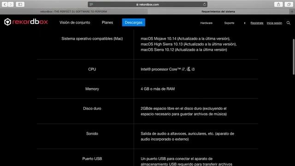This screenshot has width=295, height=166.
Task: Click the Disco duro row label
Action: [92, 108]
